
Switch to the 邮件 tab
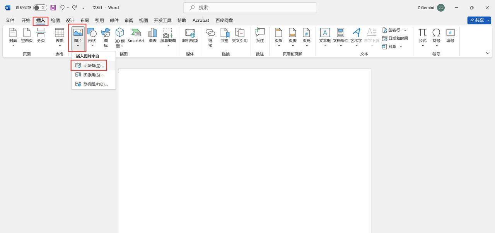114,21
